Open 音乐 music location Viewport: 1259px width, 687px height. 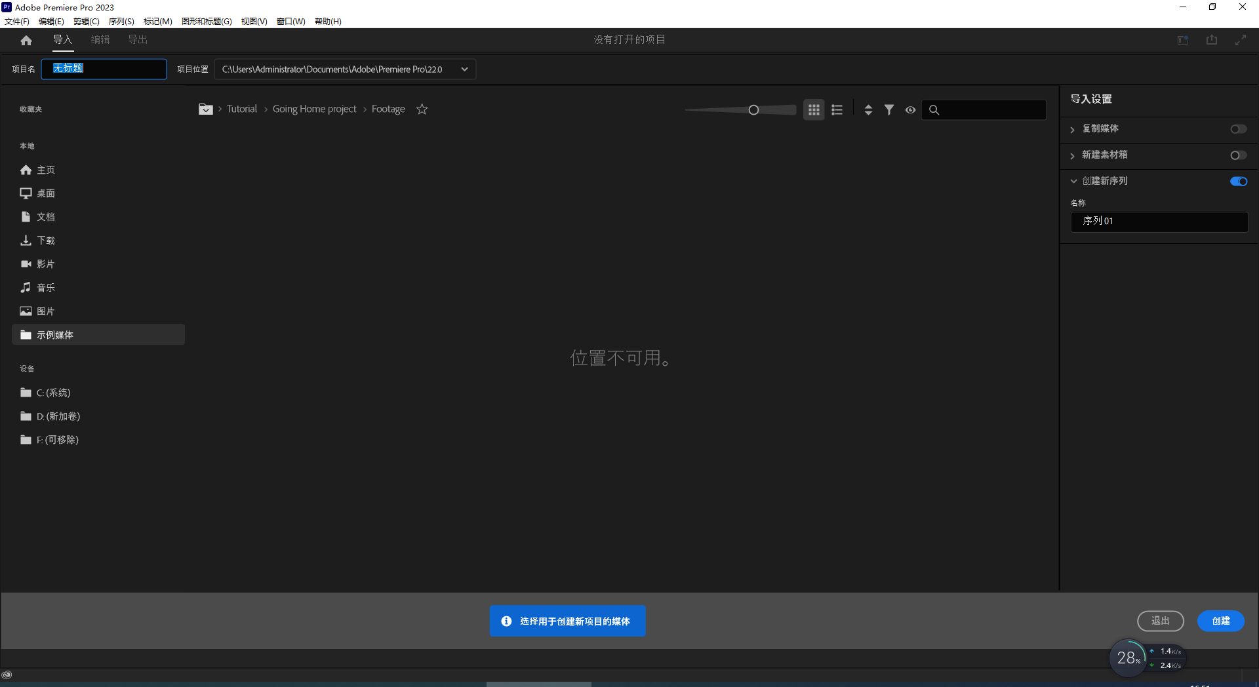98,288
